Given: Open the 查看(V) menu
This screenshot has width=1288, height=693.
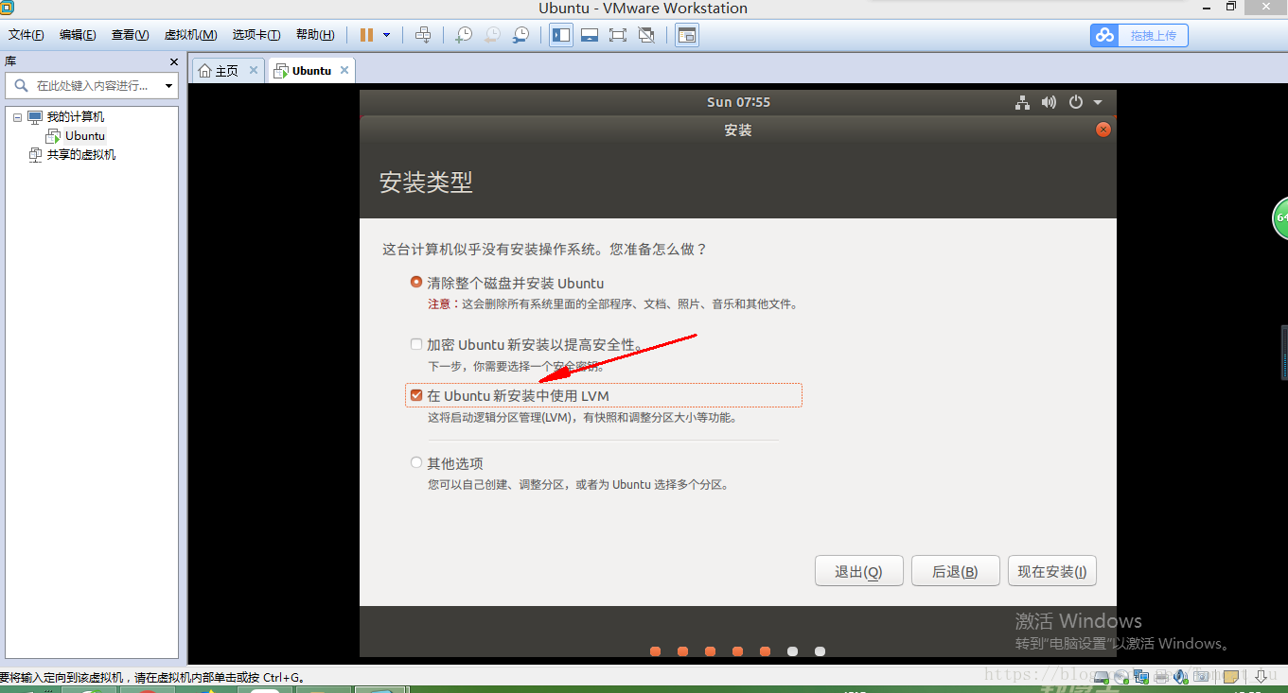Looking at the screenshot, I should click(x=130, y=35).
